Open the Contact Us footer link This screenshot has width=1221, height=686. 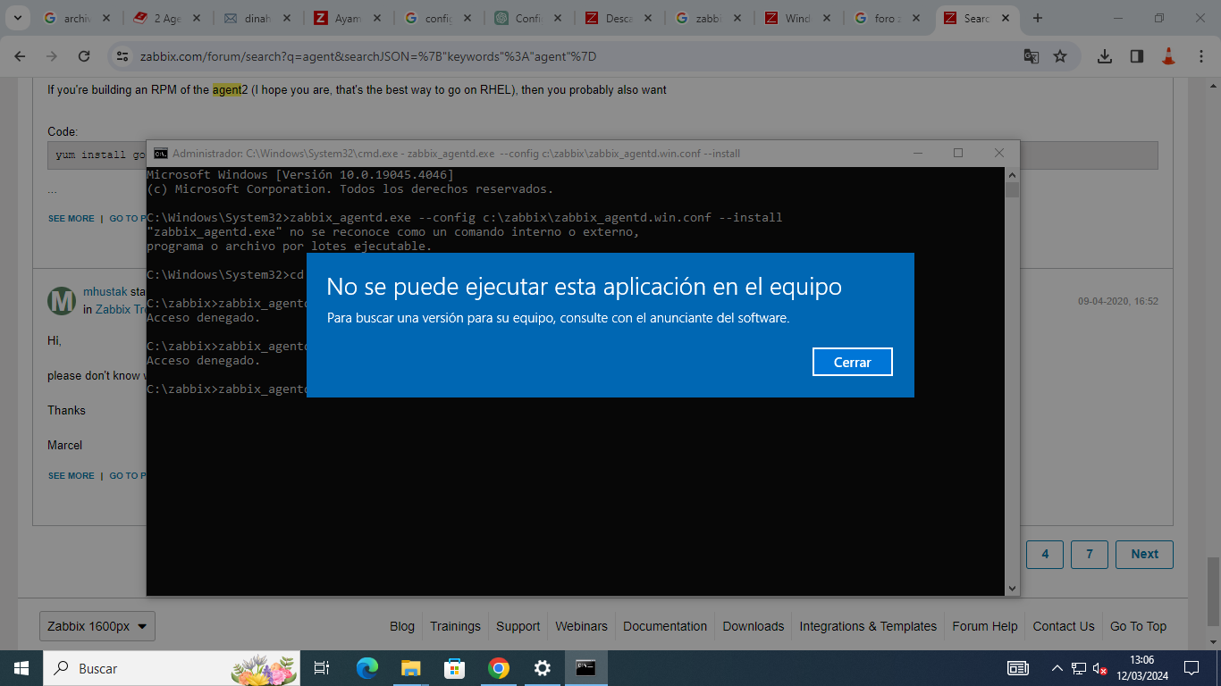[x=1064, y=626]
